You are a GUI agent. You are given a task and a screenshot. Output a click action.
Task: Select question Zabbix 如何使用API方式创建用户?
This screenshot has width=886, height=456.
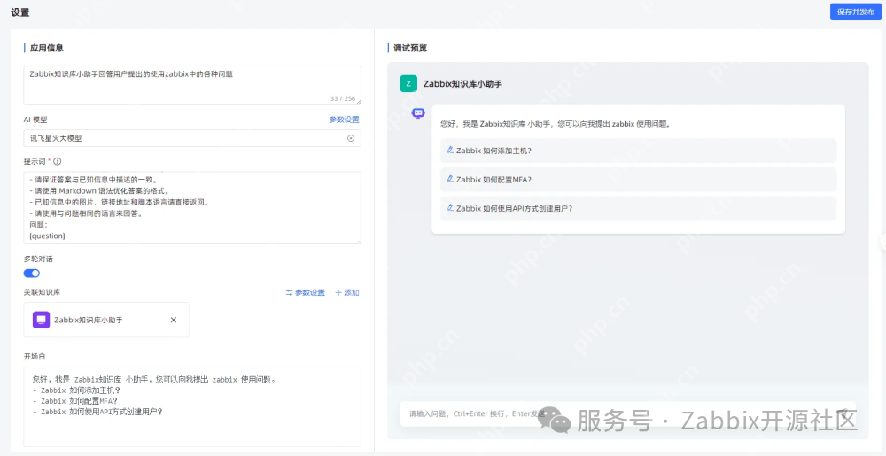[638, 208]
